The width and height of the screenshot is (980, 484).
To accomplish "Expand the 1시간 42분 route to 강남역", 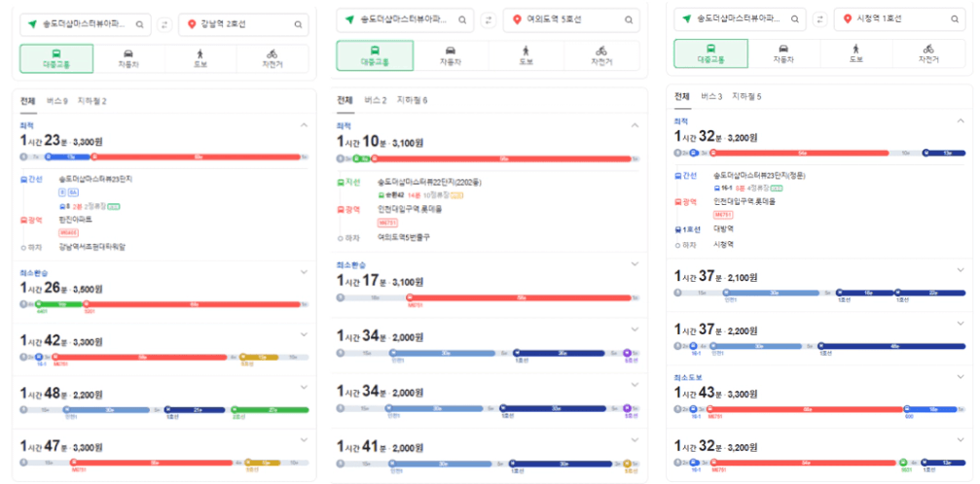I will 305,334.
